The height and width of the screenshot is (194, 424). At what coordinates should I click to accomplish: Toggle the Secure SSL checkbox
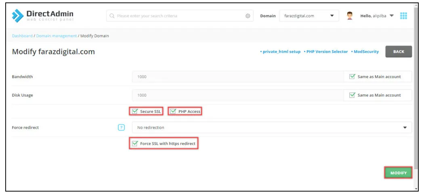click(x=134, y=111)
